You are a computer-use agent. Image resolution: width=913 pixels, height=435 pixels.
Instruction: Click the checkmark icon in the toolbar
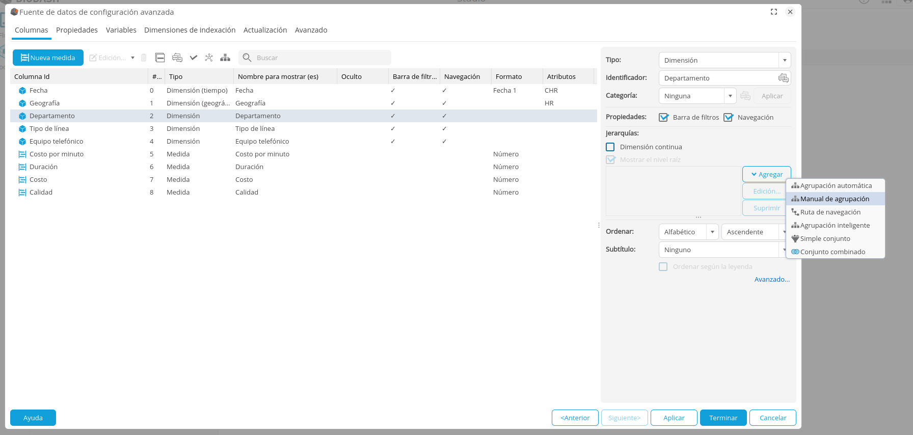pos(194,58)
